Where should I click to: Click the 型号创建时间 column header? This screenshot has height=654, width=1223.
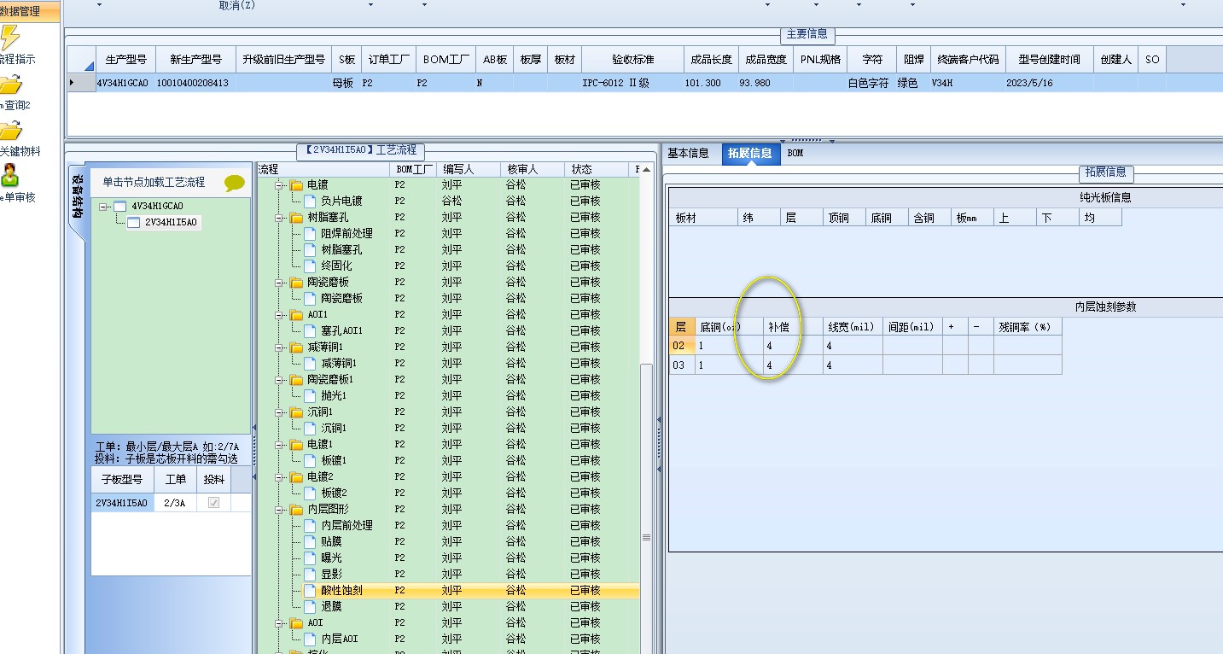pos(1048,60)
